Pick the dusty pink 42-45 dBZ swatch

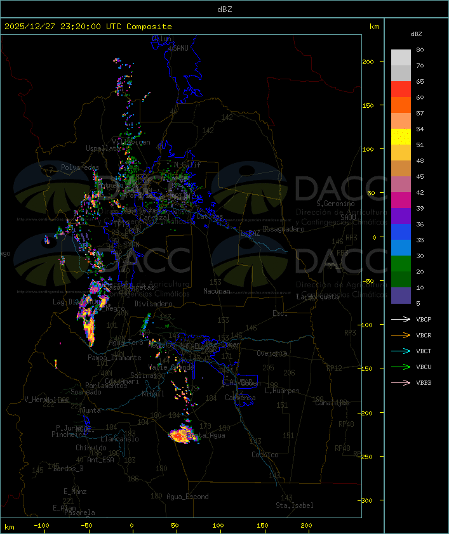coord(401,185)
